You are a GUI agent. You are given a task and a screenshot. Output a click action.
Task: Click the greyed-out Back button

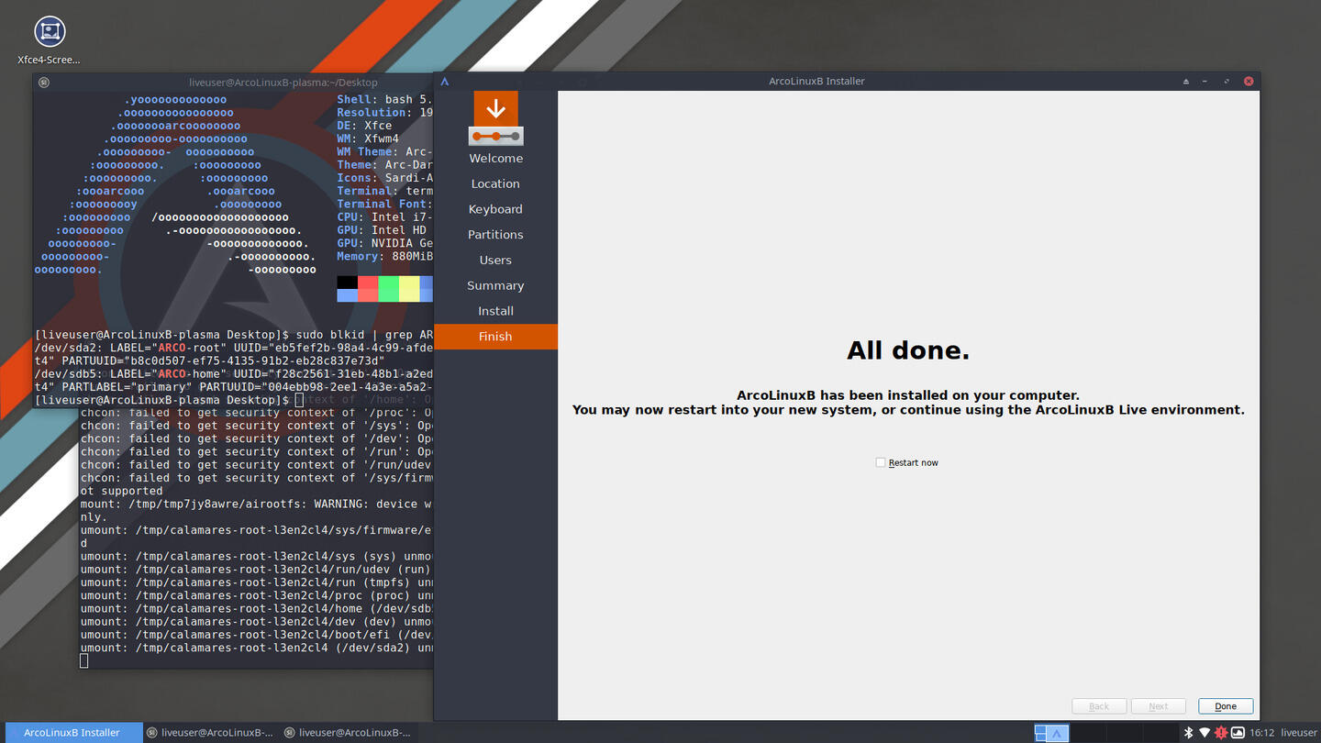(1099, 705)
